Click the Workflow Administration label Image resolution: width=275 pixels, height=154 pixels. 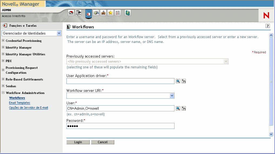tap(25, 93)
